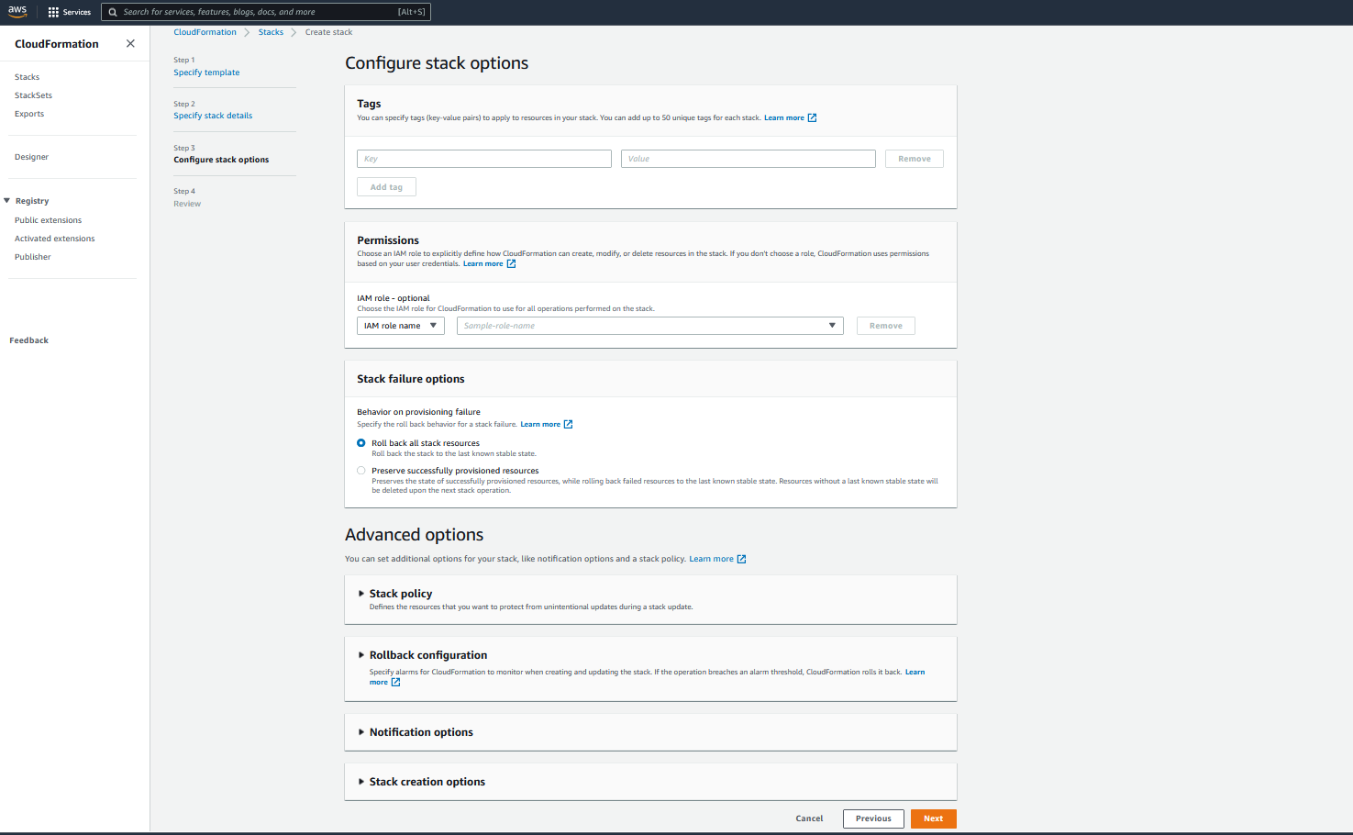Expand the Notification options section
The height and width of the screenshot is (835, 1353).
click(361, 732)
